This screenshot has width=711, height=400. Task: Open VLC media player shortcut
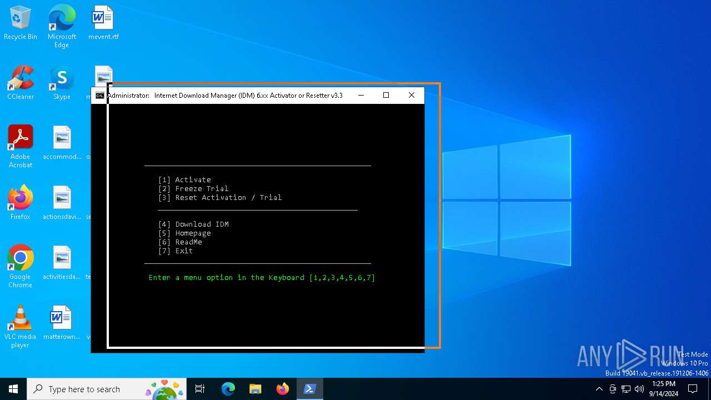pos(21,327)
